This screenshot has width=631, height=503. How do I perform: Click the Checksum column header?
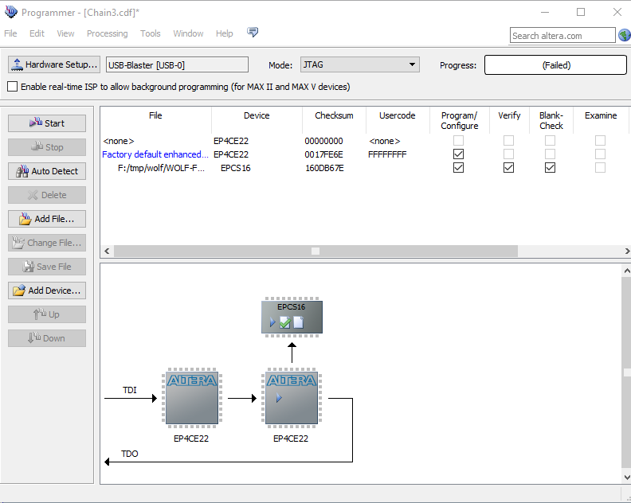click(334, 115)
